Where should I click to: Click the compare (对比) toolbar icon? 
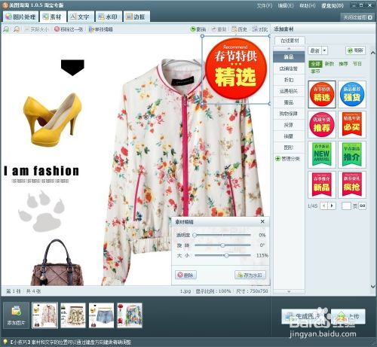255,29
